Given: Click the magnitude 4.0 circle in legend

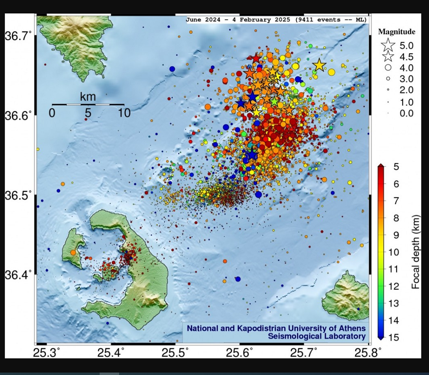Looking at the screenshot, I should pyautogui.click(x=388, y=68).
